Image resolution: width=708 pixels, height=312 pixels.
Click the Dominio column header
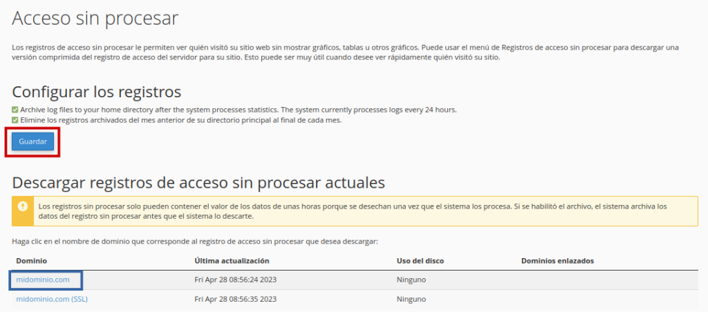[x=32, y=261]
